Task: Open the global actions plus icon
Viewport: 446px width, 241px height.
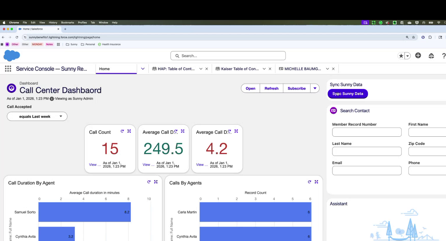Action: coord(418,56)
